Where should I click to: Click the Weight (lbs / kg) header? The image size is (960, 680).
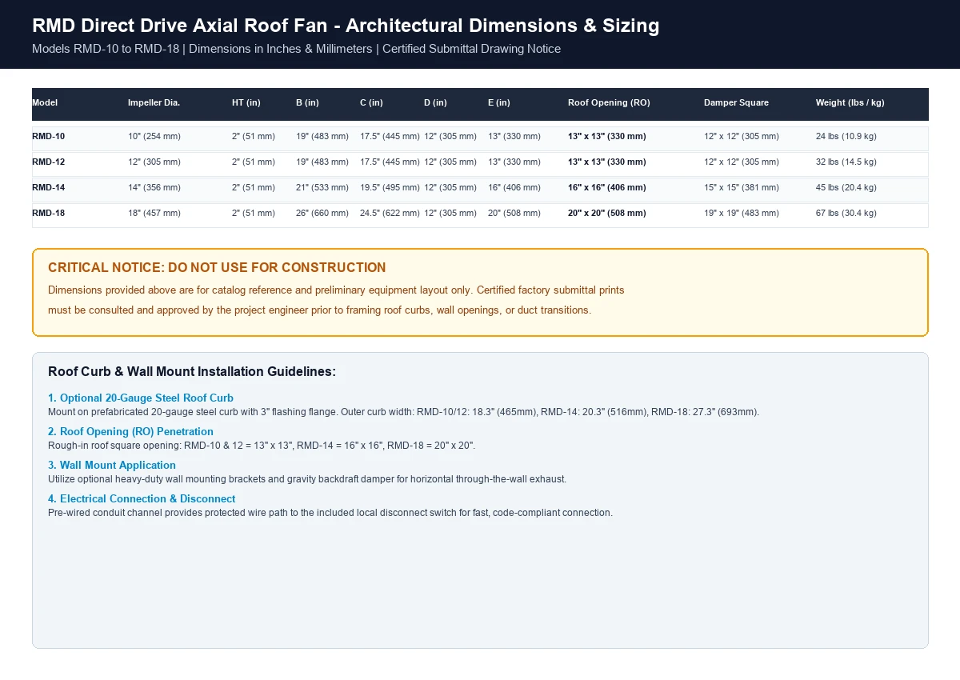coord(850,102)
